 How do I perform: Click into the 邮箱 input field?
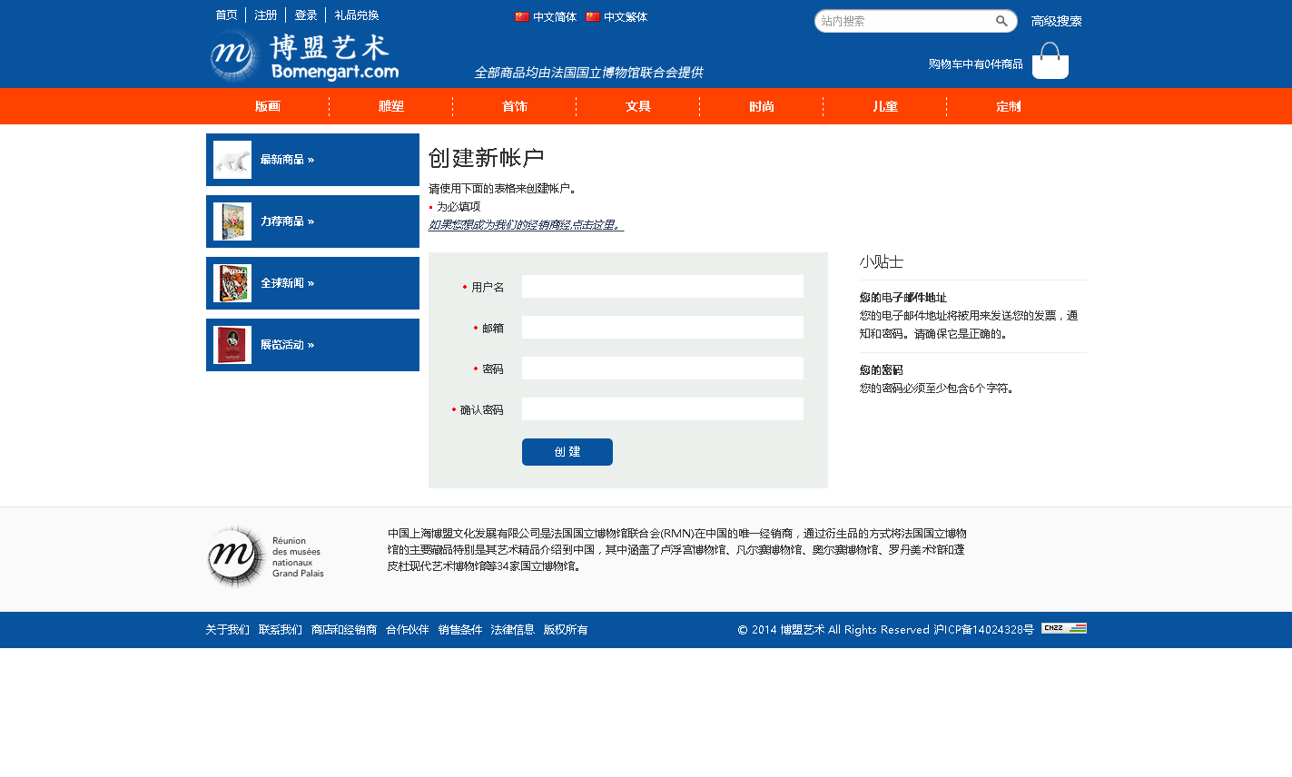pos(662,328)
